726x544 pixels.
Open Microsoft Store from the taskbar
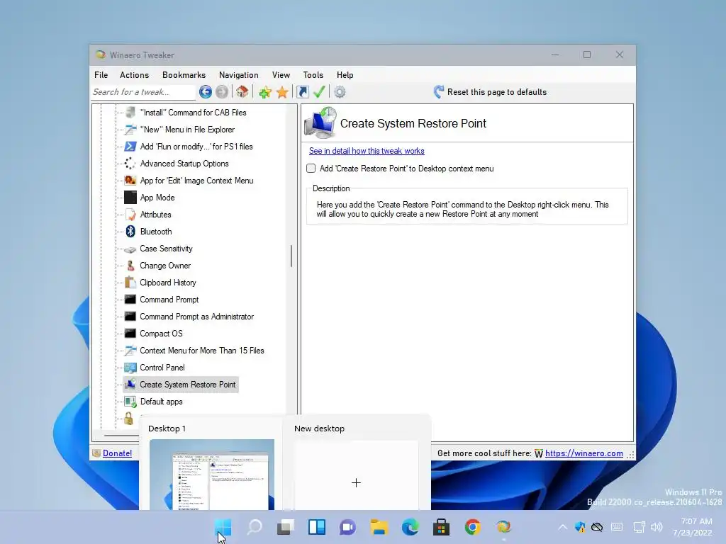pyautogui.click(x=441, y=527)
